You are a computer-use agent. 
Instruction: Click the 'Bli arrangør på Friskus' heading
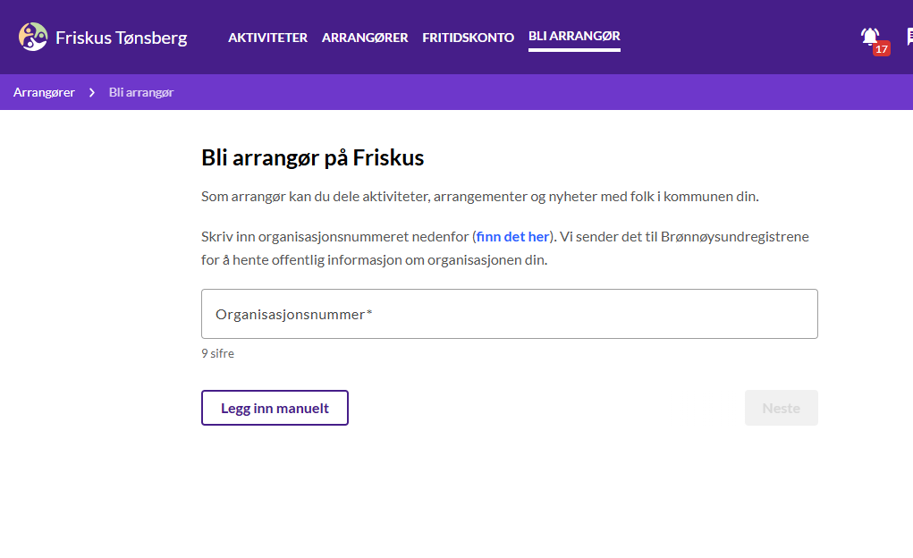pyautogui.click(x=313, y=158)
